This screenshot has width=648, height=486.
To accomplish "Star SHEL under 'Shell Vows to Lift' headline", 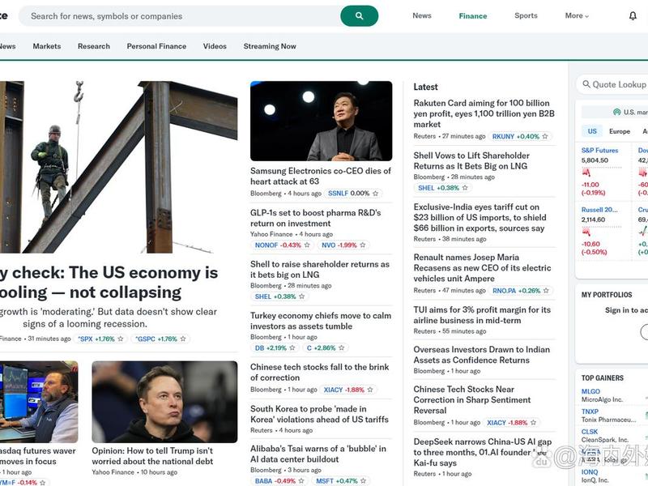I will pos(465,188).
